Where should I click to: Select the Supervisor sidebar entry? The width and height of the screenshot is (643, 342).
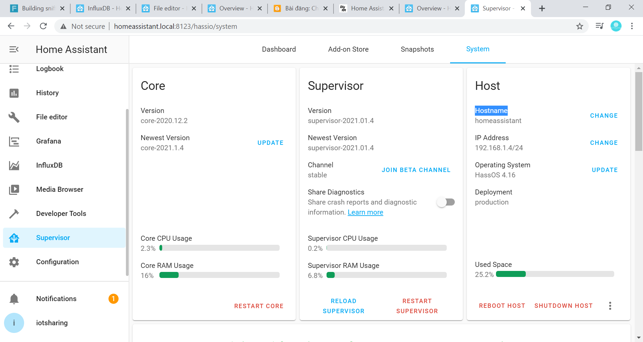pyautogui.click(x=53, y=237)
